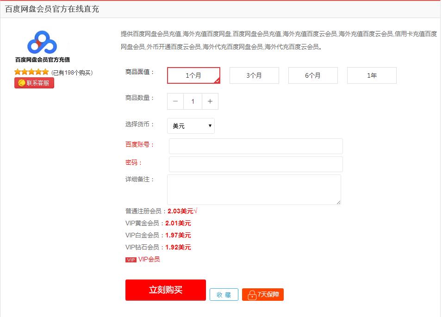Click the Baidu Netdisk cloud logo
442x317 pixels.
click(42, 42)
